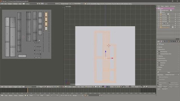Viewport: 180px width, 101px height.
Task: Toggle the Freestyle checkbox
Action: point(159,63)
